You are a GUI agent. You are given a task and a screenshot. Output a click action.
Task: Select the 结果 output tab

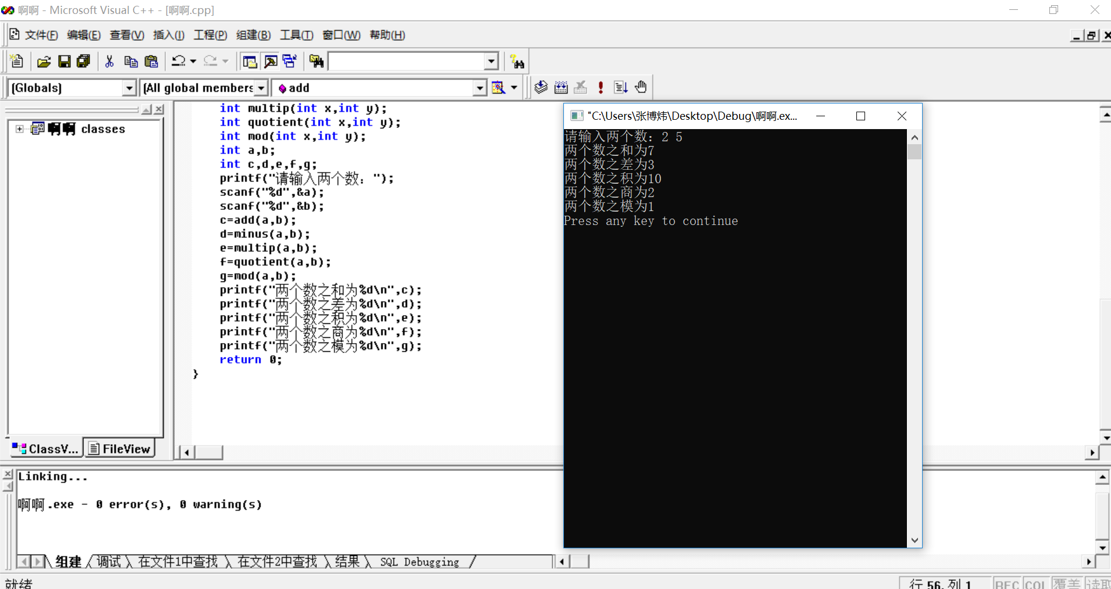click(x=347, y=562)
